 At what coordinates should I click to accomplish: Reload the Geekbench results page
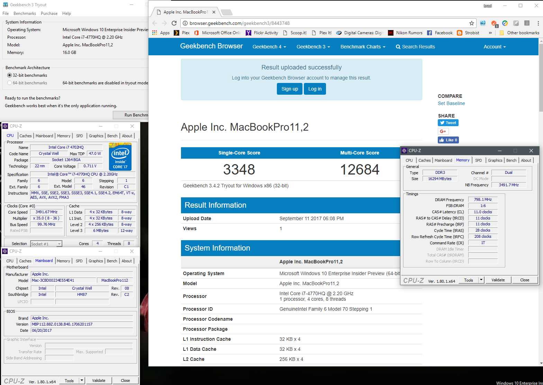point(174,23)
